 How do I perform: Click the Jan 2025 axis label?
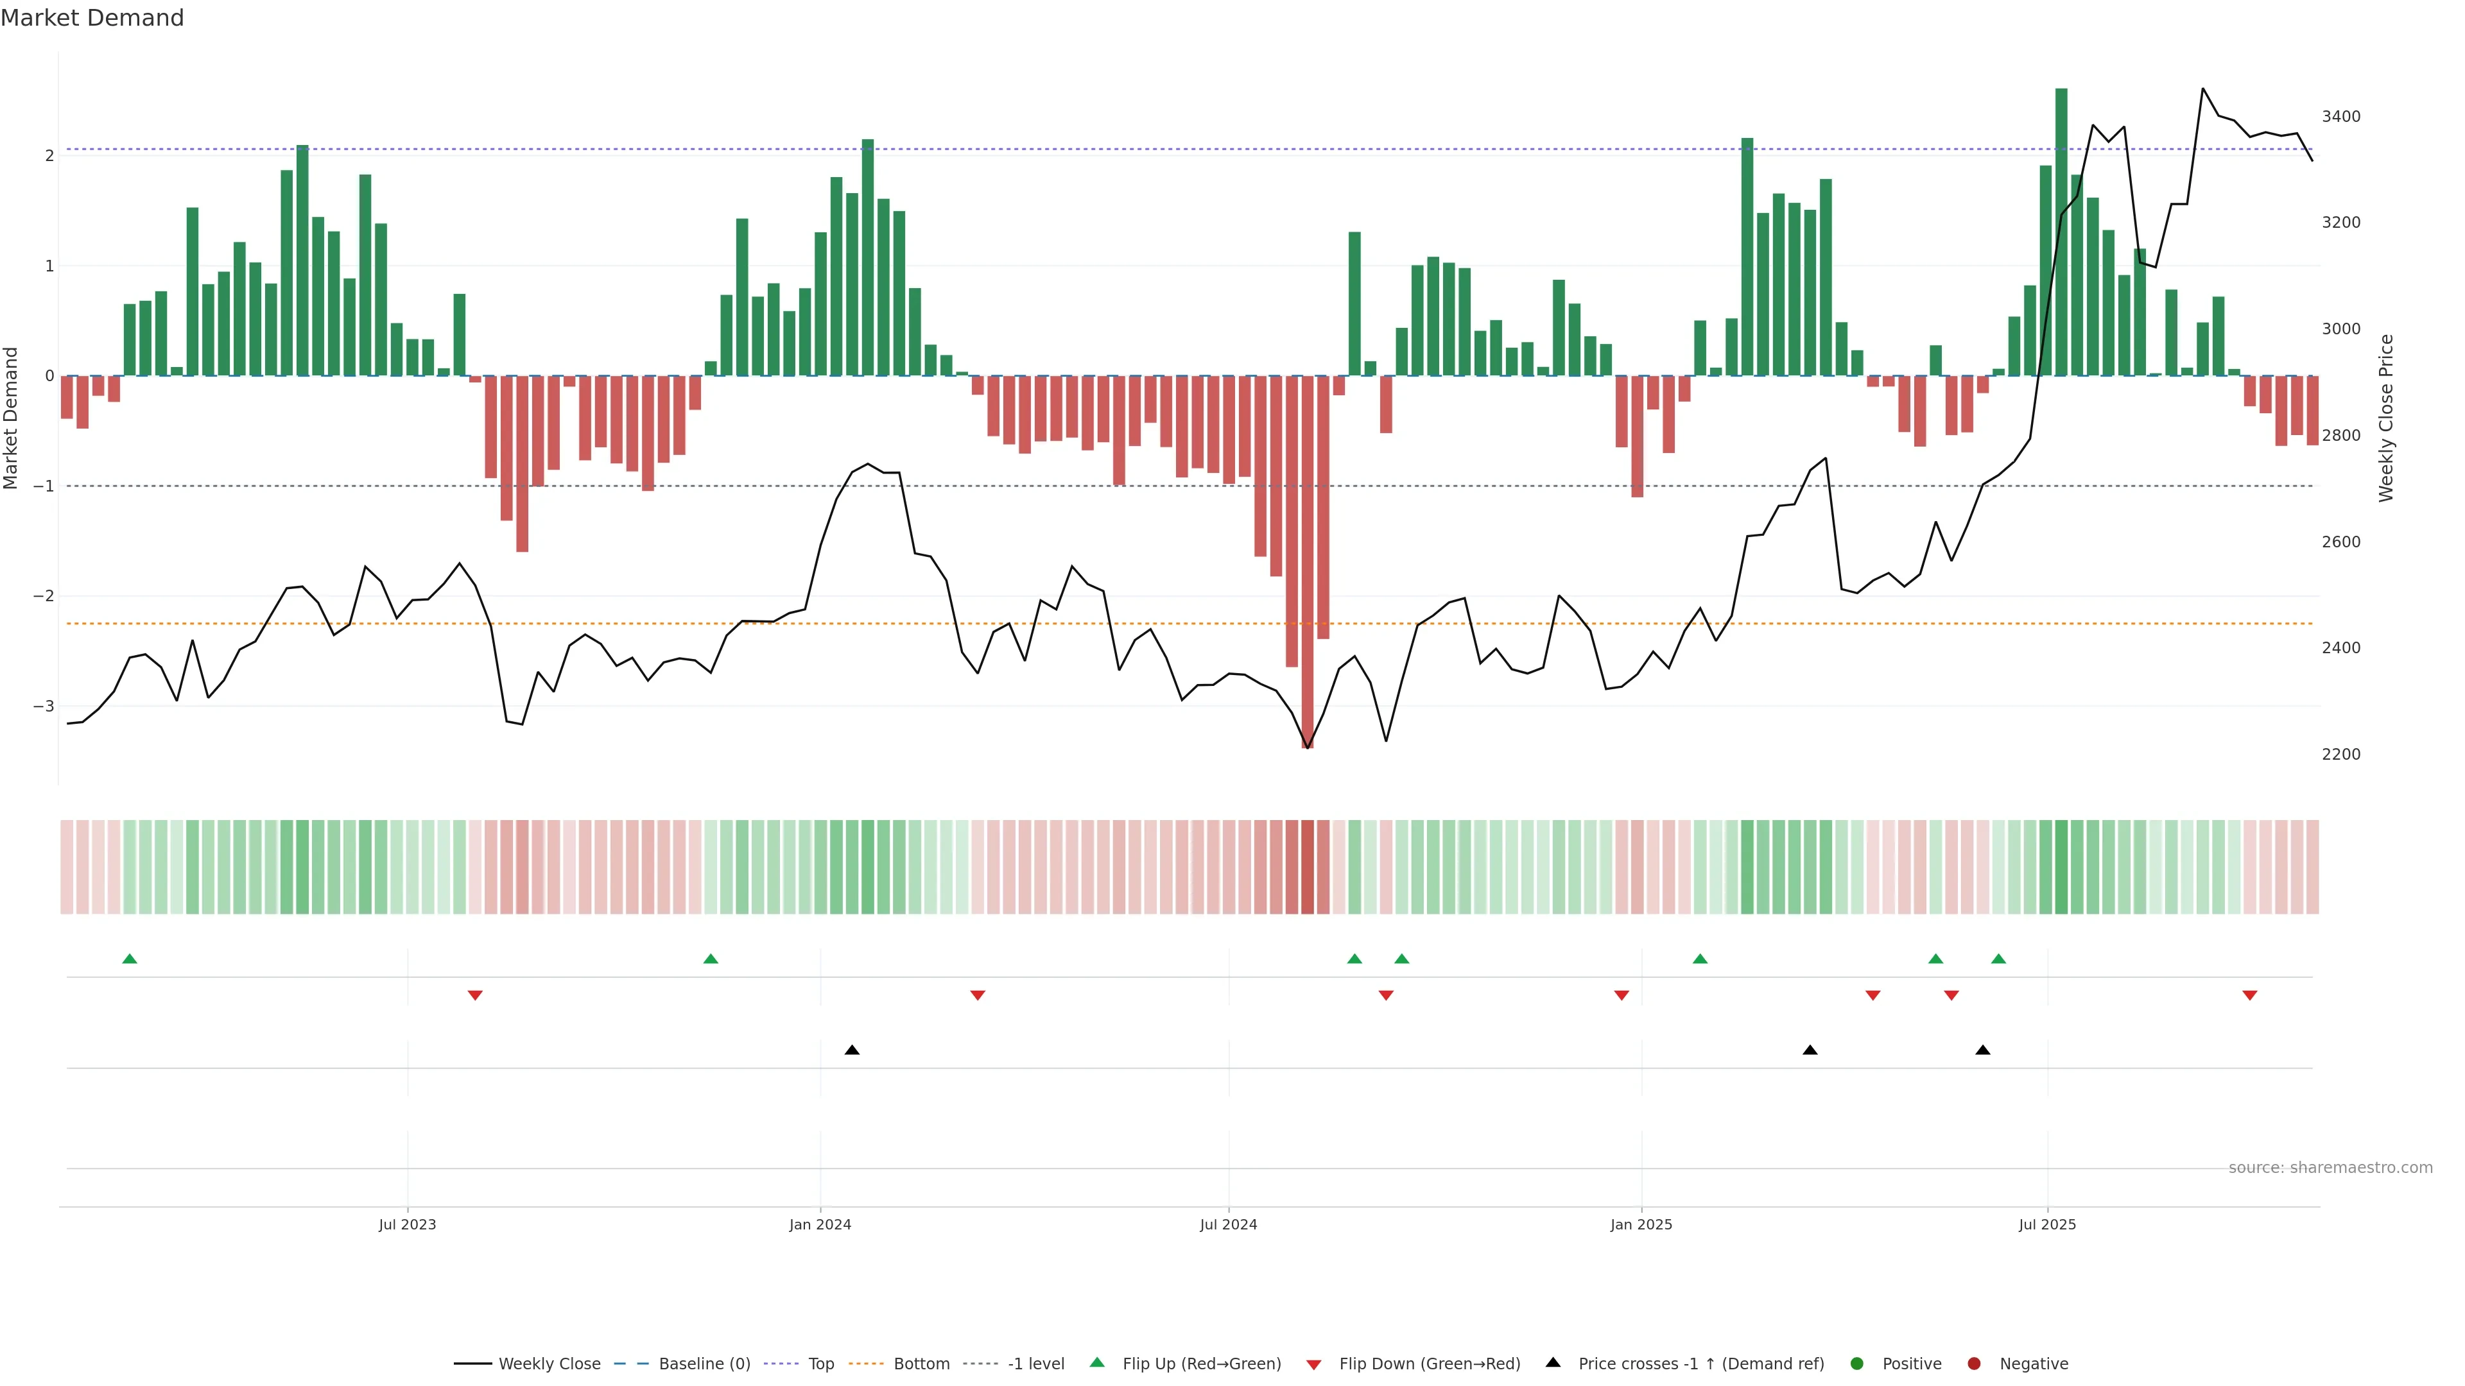point(1641,1224)
